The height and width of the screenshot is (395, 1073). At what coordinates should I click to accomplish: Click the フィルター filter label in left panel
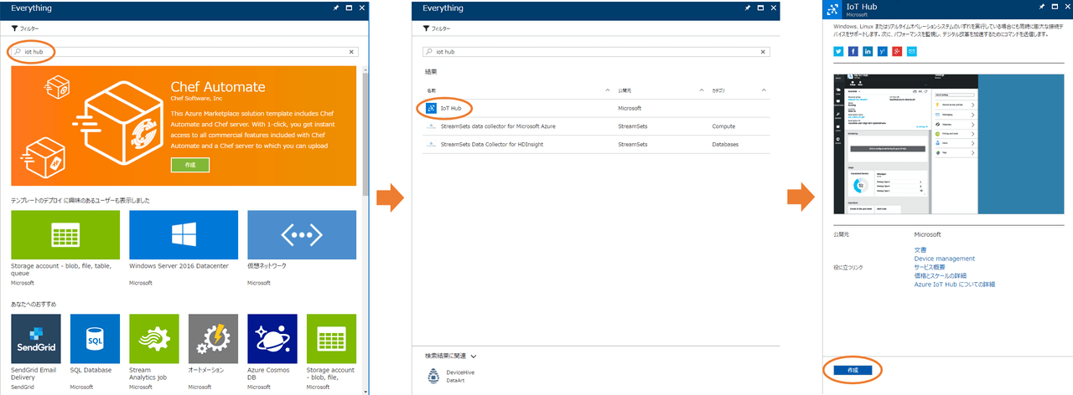tap(29, 28)
